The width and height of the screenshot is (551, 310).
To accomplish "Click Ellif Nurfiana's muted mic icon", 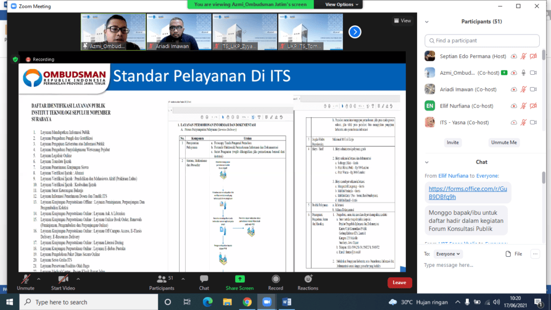I will point(524,106).
